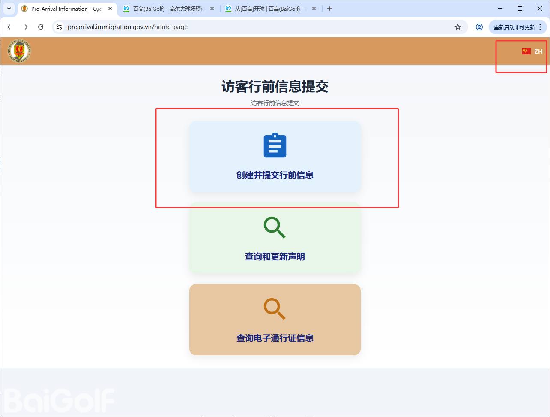This screenshot has width=550, height=417.
Task: Click the Vietnam Immigration logo emblem
Action: click(x=19, y=51)
